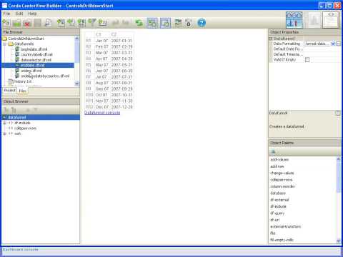Click the File Browser scroll-up arrow

coord(76,39)
